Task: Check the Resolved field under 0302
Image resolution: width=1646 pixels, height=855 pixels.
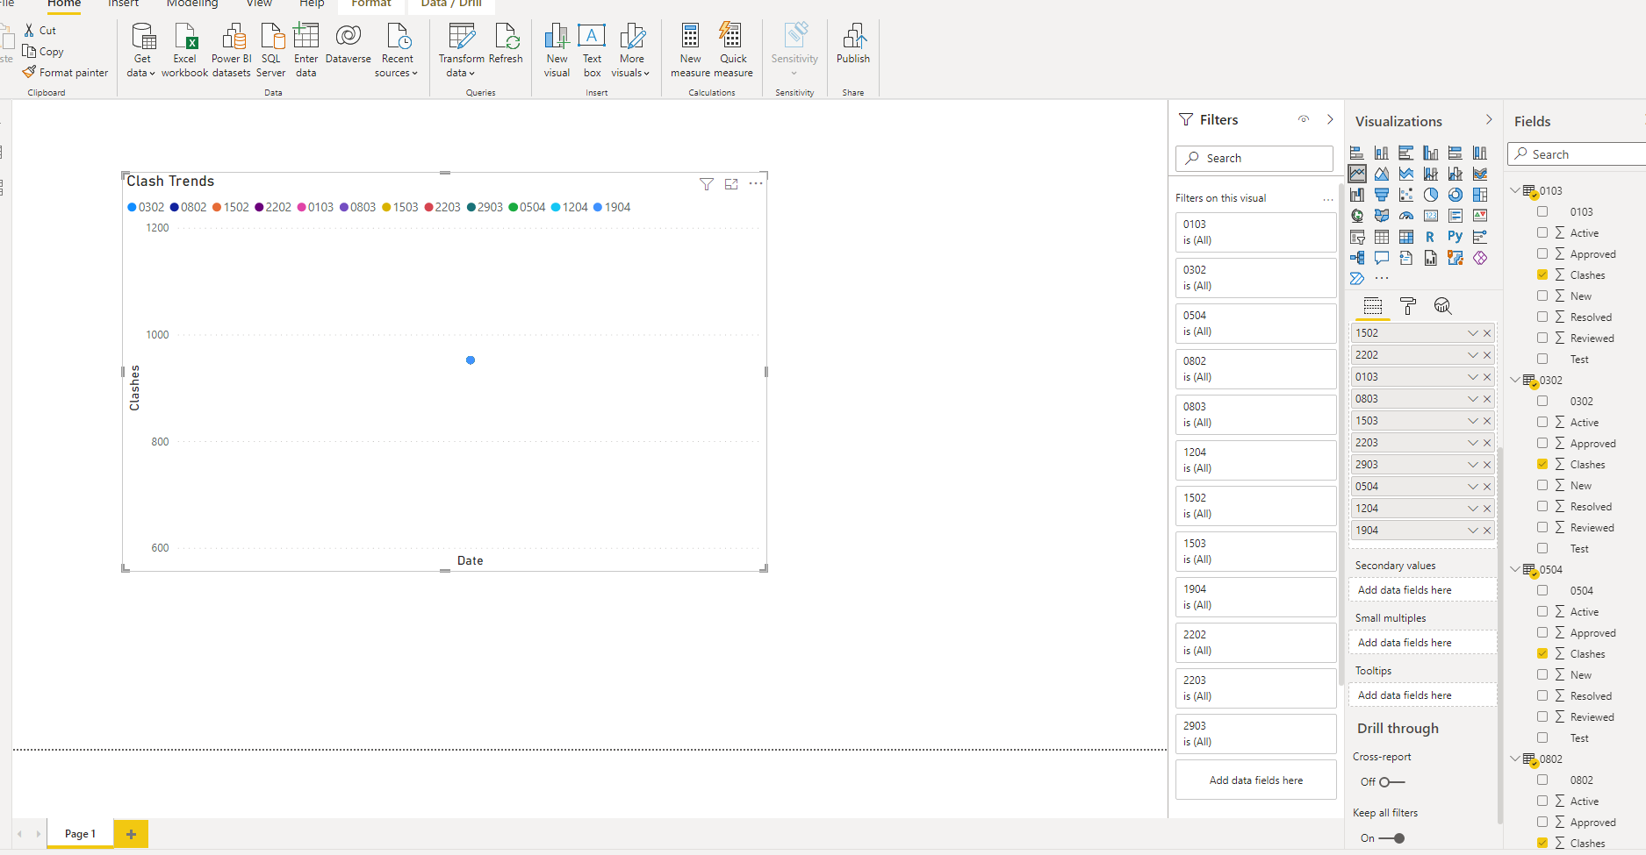Action: [x=1542, y=506]
